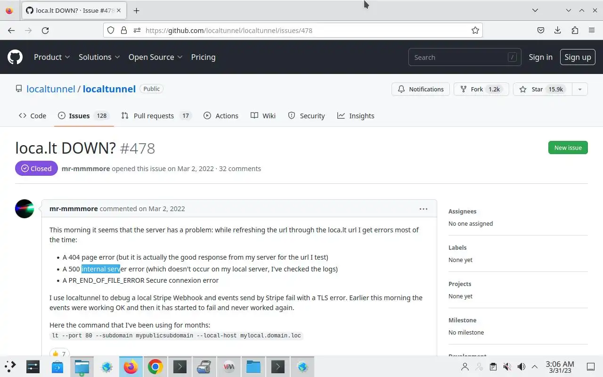Viewport: 603px width, 377px height.
Task: Click the shield tracking protection icon
Action: click(x=111, y=30)
